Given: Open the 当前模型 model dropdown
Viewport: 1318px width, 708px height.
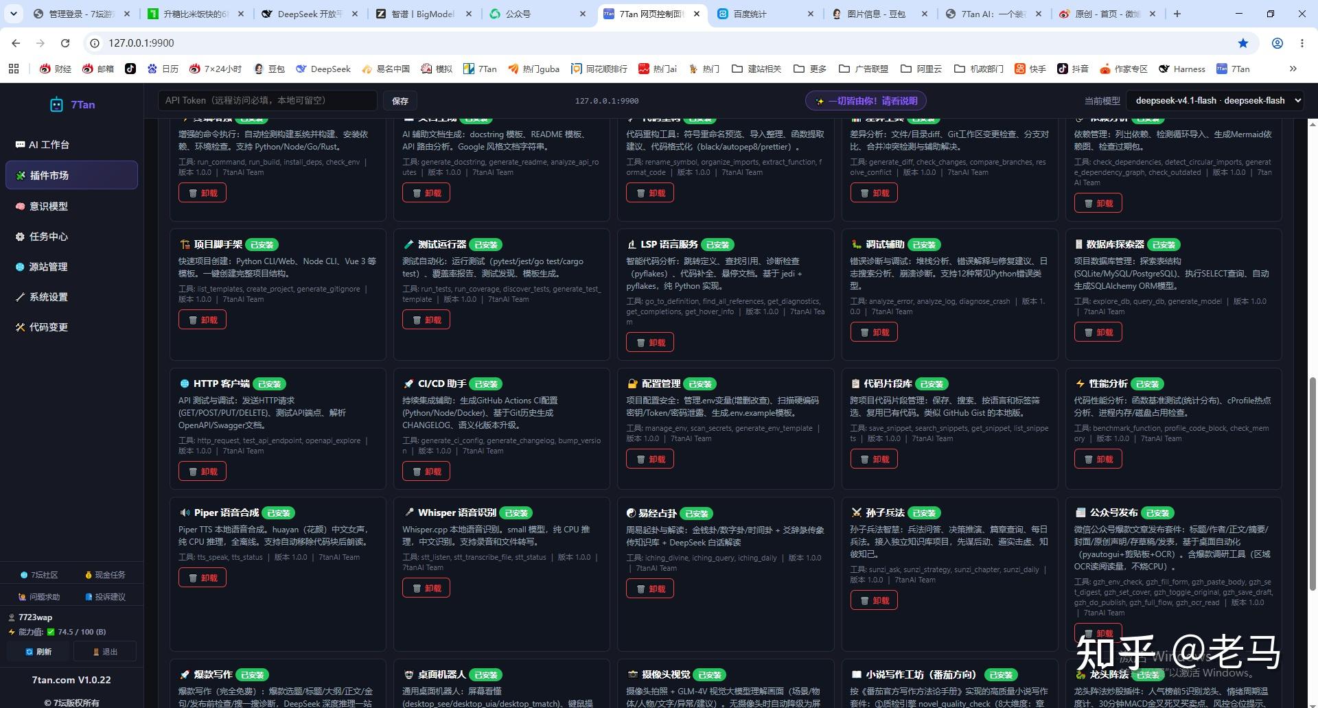Looking at the screenshot, I should 1215,100.
